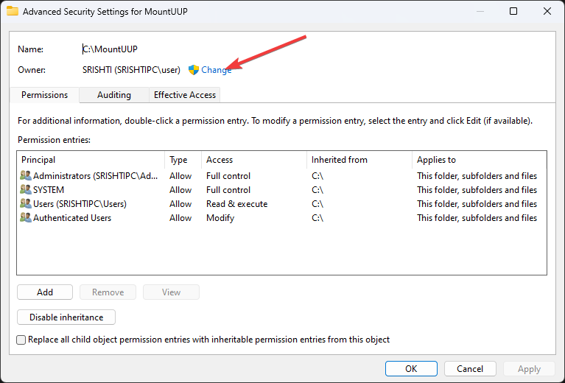Click the Disable inheritance button
Screen dimensions: 565x383
point(66,317)
